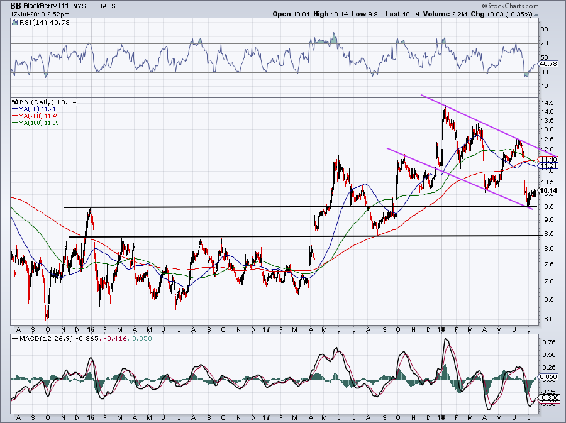566x423 pixels.
Task: Click the 0.050 histogram value in the MACD legend
Action: pos(142,339)
